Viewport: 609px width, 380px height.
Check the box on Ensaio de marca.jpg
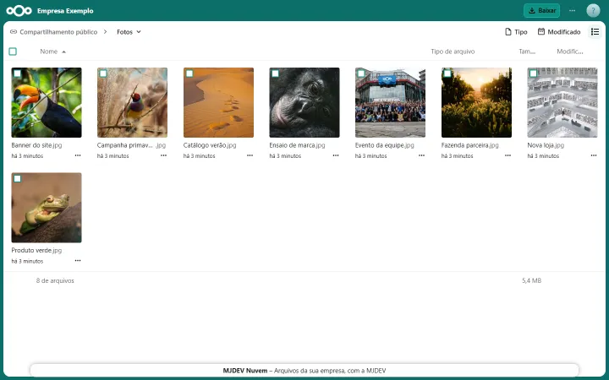[276, 73]
